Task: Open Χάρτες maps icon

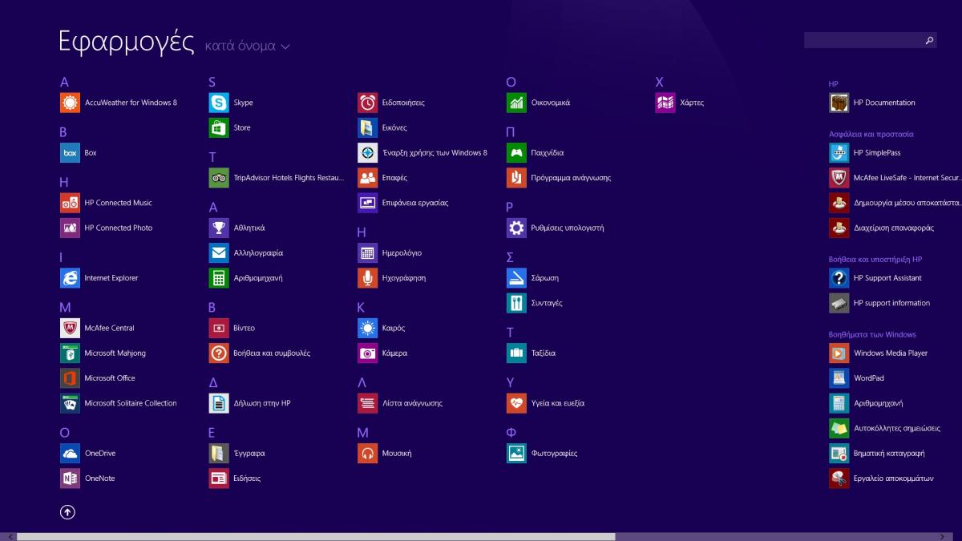Action: click(x=665, y=103)
